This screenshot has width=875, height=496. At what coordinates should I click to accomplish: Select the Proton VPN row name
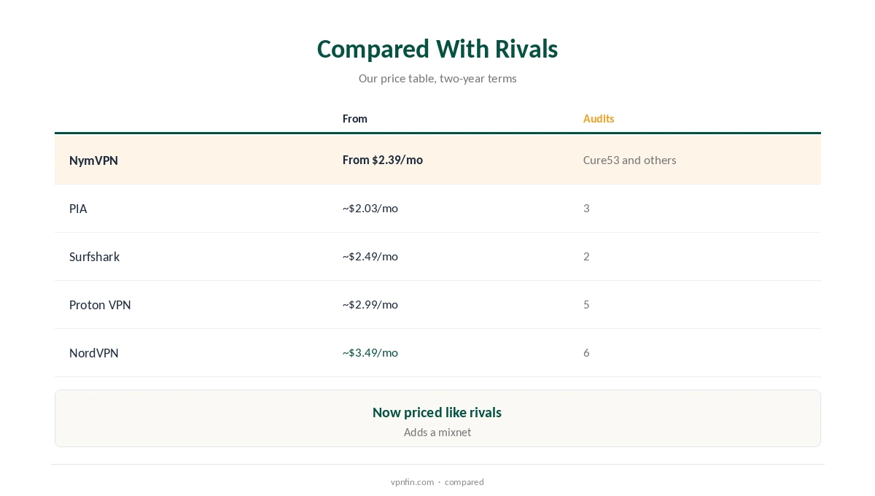100,305
